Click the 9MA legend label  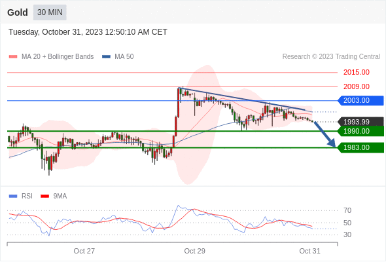pos(60,196)
